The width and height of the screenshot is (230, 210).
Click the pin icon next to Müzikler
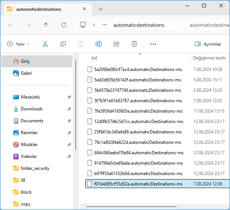click(x=69, y=145)
